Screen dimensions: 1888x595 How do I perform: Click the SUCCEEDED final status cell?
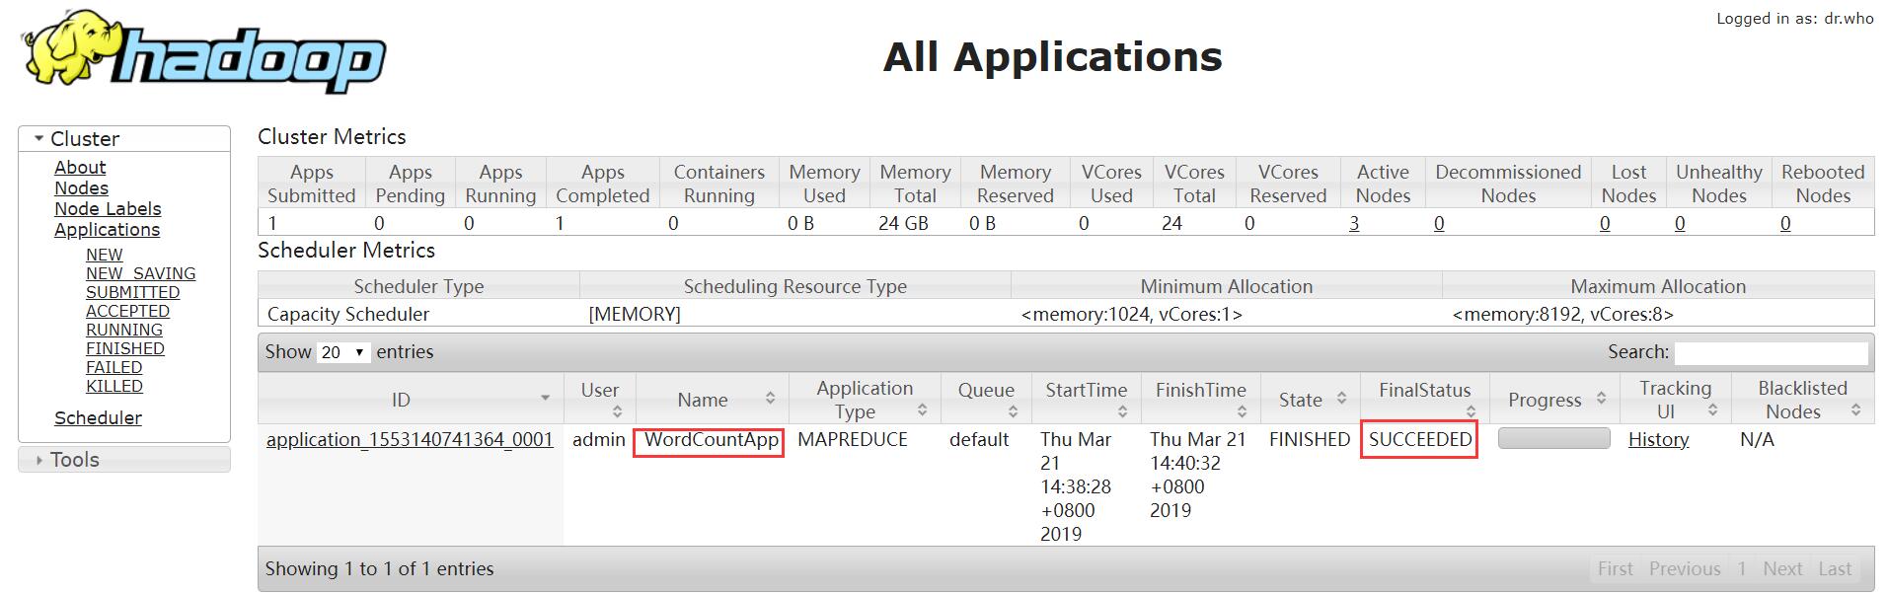(1420, 440)
